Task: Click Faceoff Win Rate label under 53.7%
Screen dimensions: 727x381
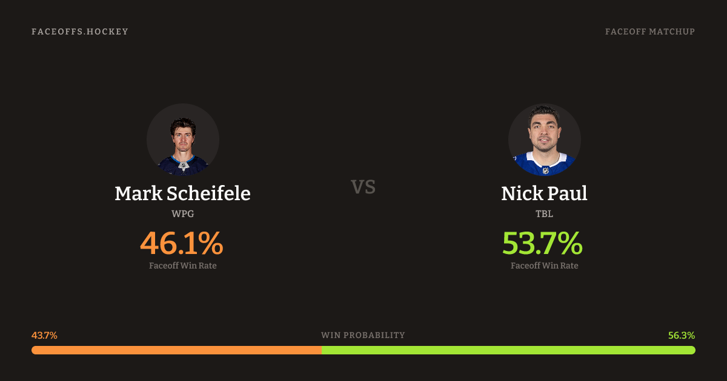Action: pyautogui.click(x=544, y=265)
